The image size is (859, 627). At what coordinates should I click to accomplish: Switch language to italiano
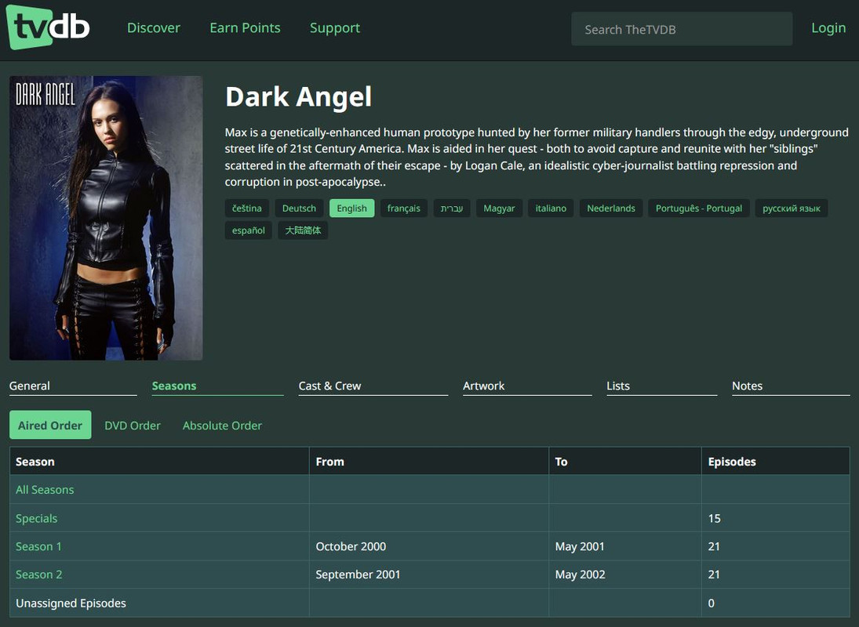pyautogui.click(x=551, y=208)
